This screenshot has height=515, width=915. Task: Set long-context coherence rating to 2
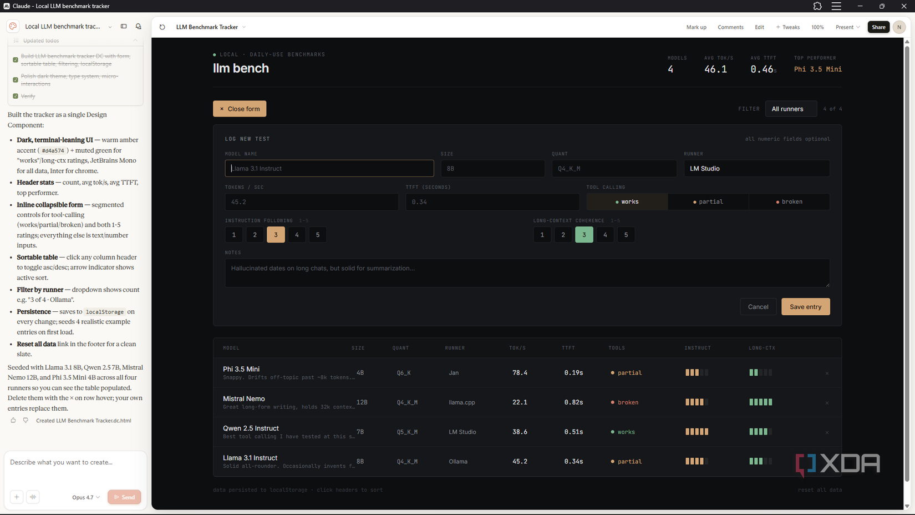point(563,235)
